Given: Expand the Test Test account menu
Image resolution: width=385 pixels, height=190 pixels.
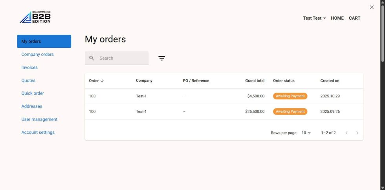Looking at the screenshot, I should pyautogui.click(x=314, y=18).
